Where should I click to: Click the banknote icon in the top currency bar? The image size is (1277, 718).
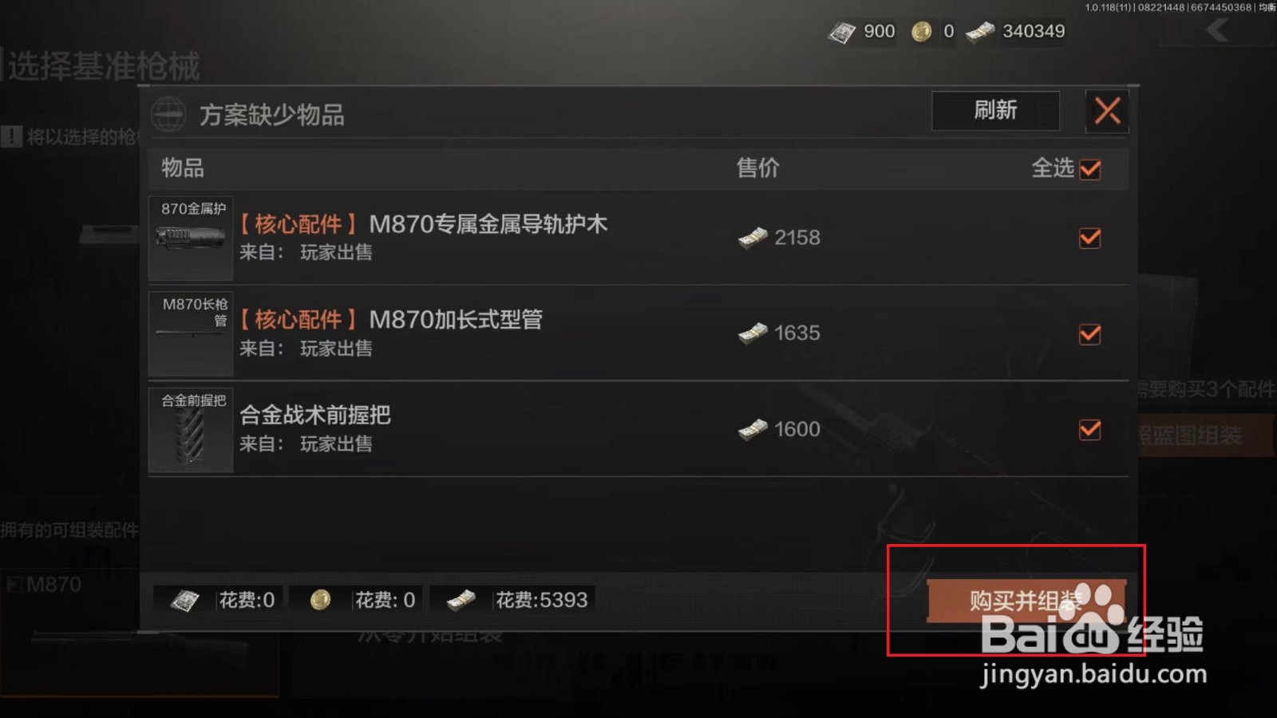[x=842, y=32]
